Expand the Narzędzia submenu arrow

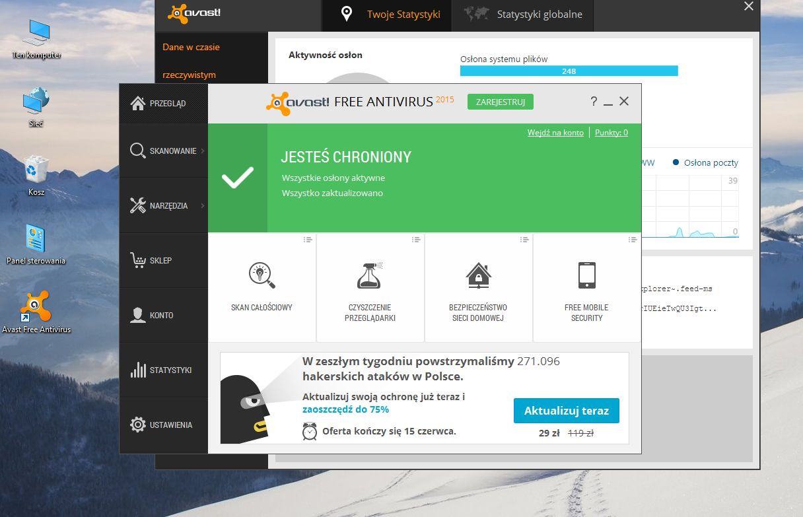pos(202,205)
